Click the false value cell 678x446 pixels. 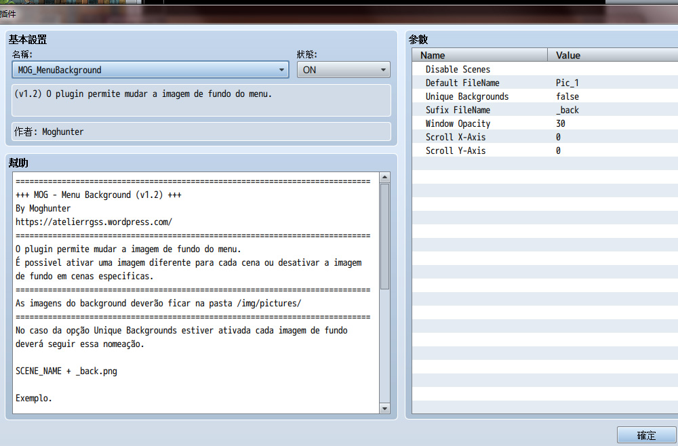coord(567,96)
